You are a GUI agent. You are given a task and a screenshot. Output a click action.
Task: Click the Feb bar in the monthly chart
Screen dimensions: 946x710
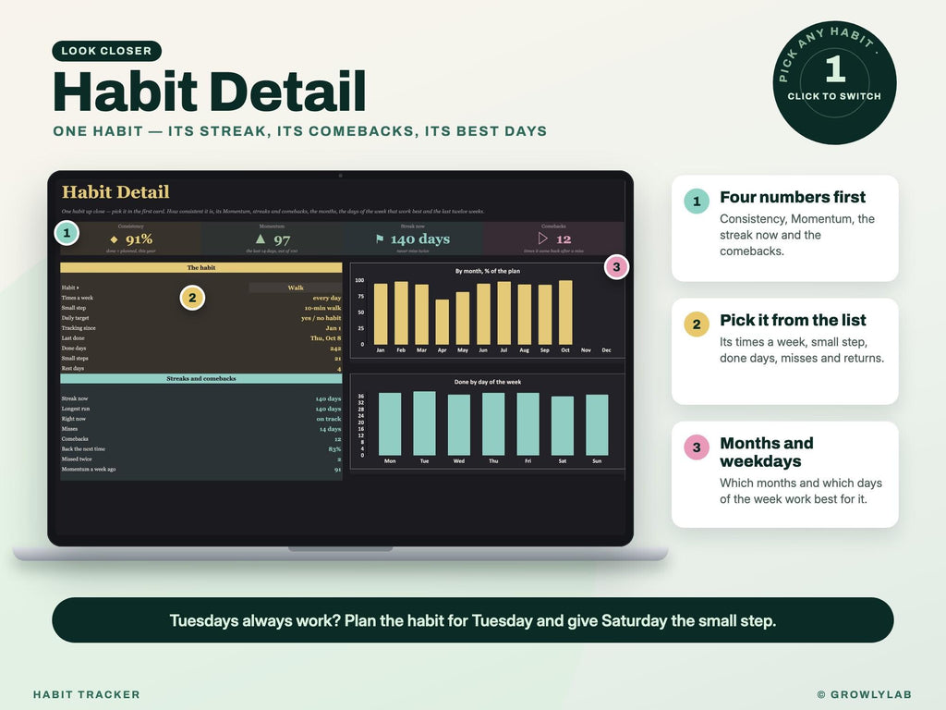point(401,312)
